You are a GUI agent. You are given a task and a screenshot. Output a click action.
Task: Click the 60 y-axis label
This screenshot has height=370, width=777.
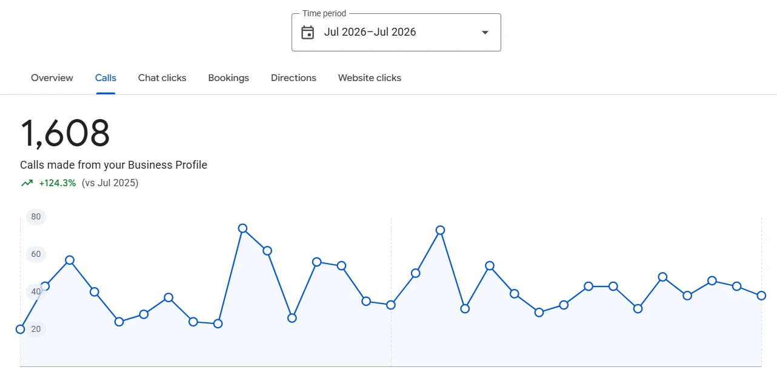(36, 255)
